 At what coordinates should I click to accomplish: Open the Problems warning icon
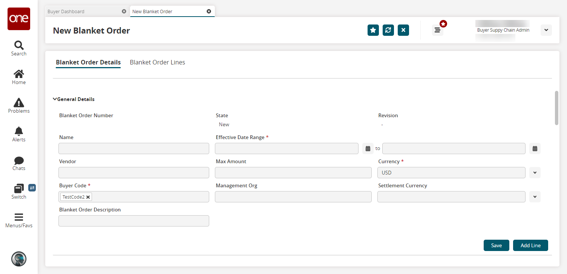18,103
